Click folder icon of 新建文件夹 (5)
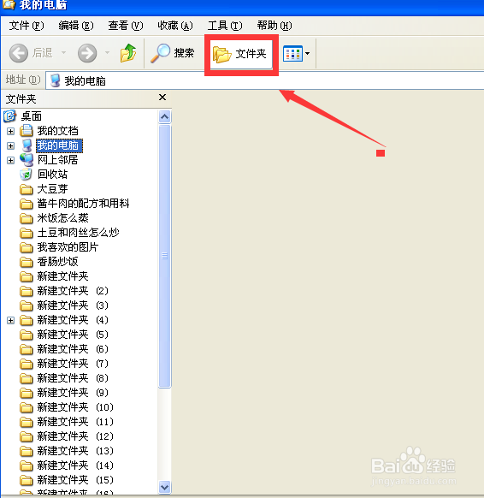484x498 pixels. (27, 335)
